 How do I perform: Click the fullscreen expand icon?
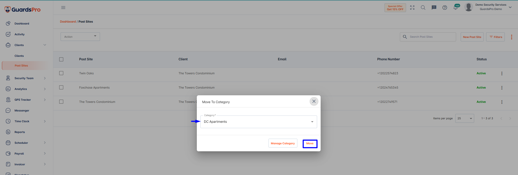click(412, 8)
